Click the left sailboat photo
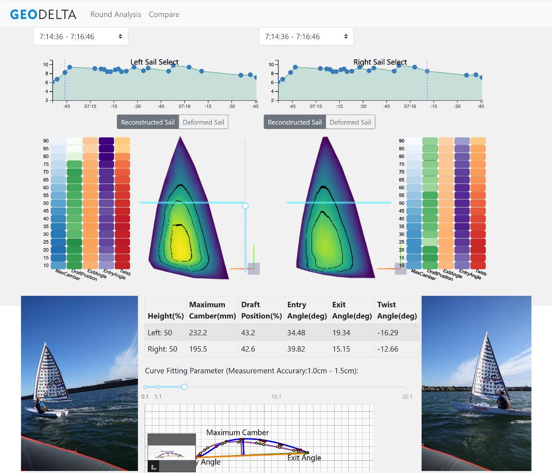Image resolution: width=552 pixels, height=473 pixels. click(79, 383)
